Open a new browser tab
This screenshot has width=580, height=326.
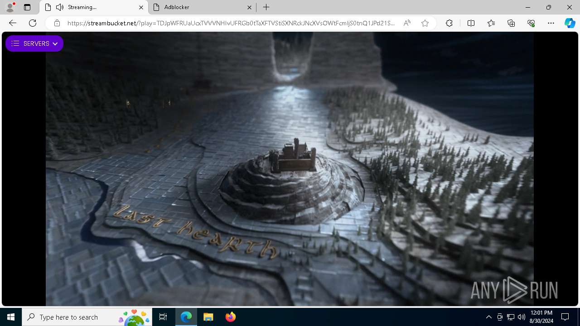266,7
